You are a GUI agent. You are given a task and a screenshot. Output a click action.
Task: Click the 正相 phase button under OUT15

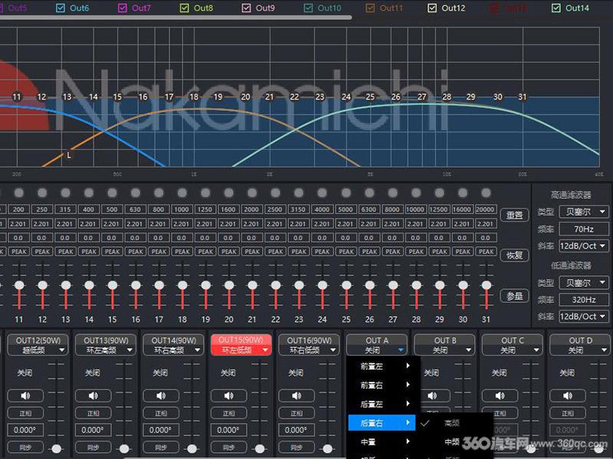tap(228, 413)
